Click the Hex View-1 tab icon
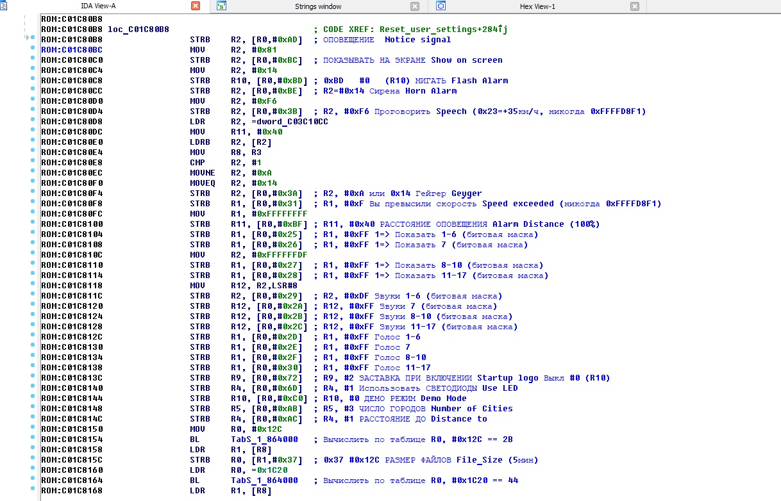The image size is (781, 501). tap(441, 6)
